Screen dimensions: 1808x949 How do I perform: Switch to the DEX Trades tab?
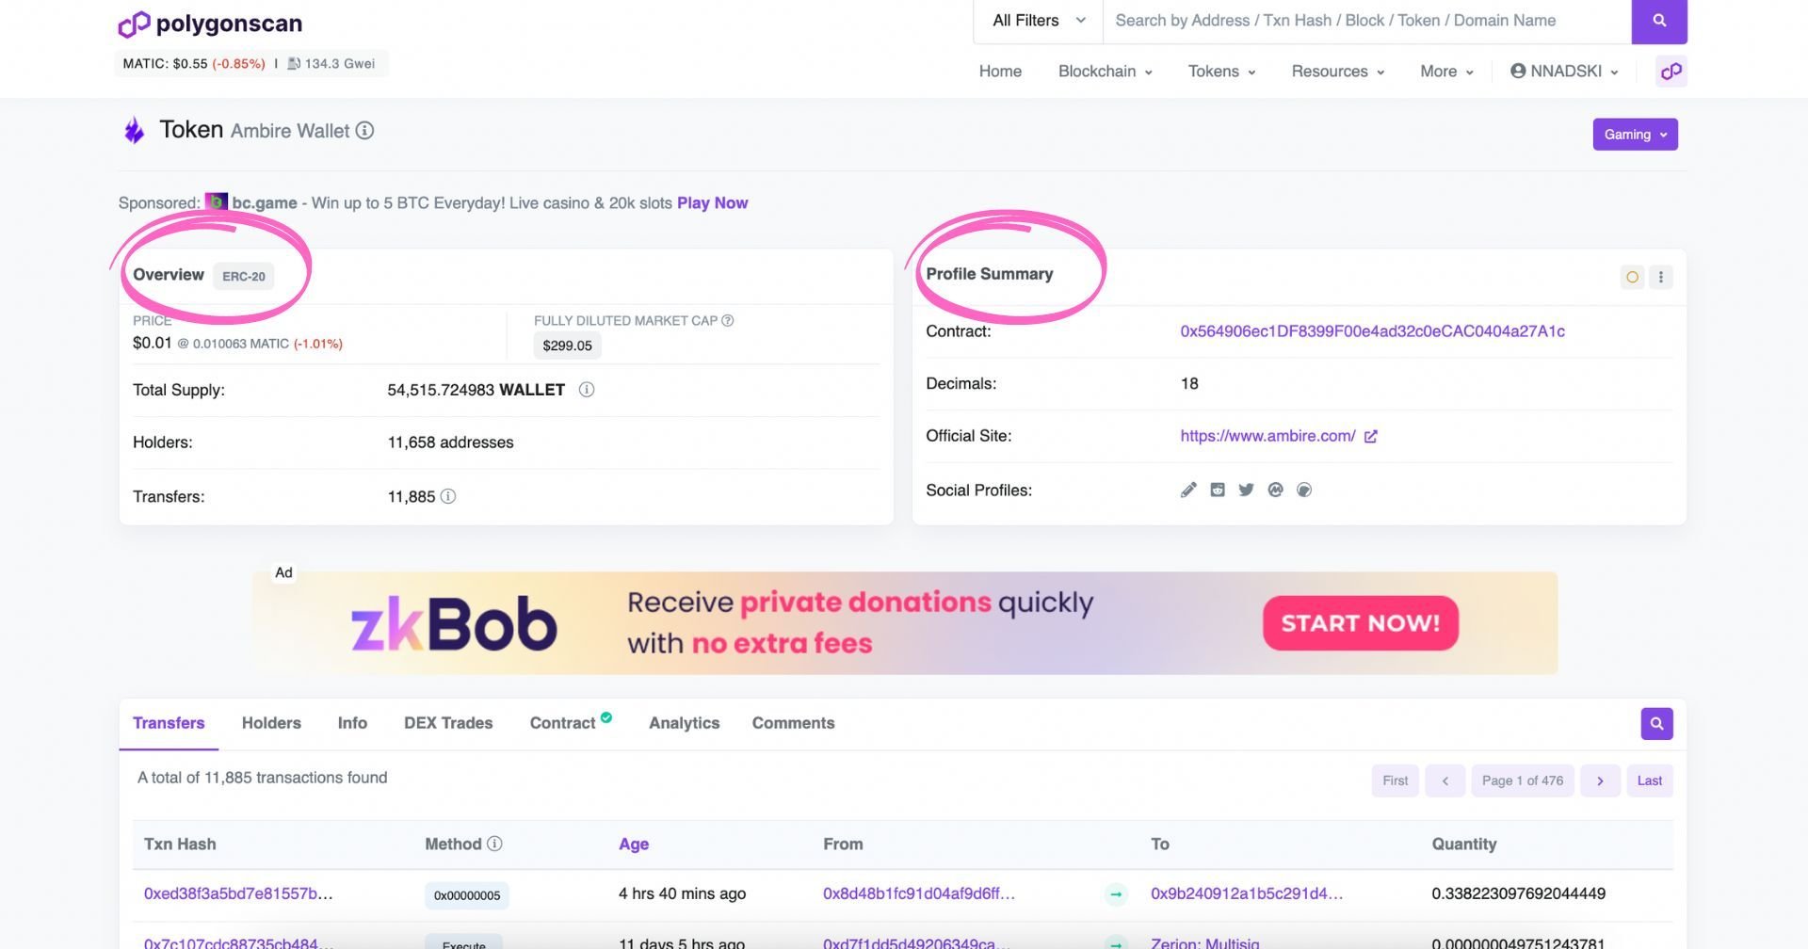448,723
